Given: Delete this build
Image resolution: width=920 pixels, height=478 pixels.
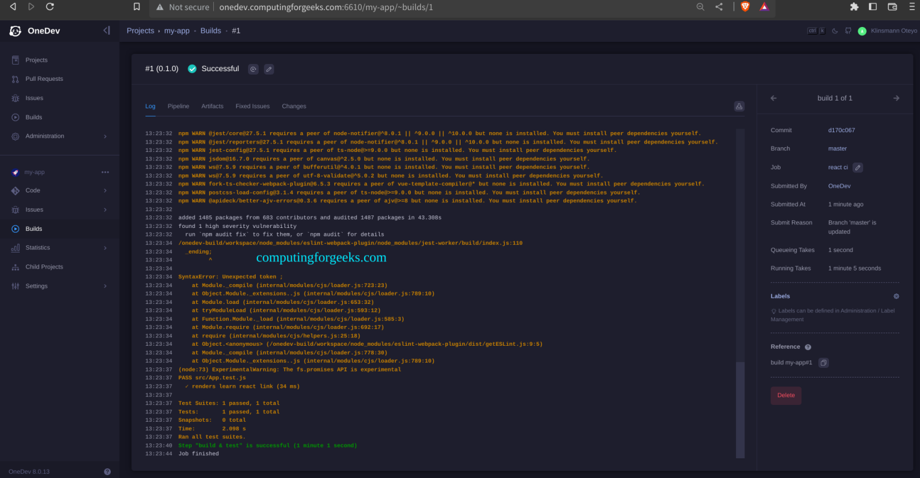Looking at the screenshot, I should [785, 395].
